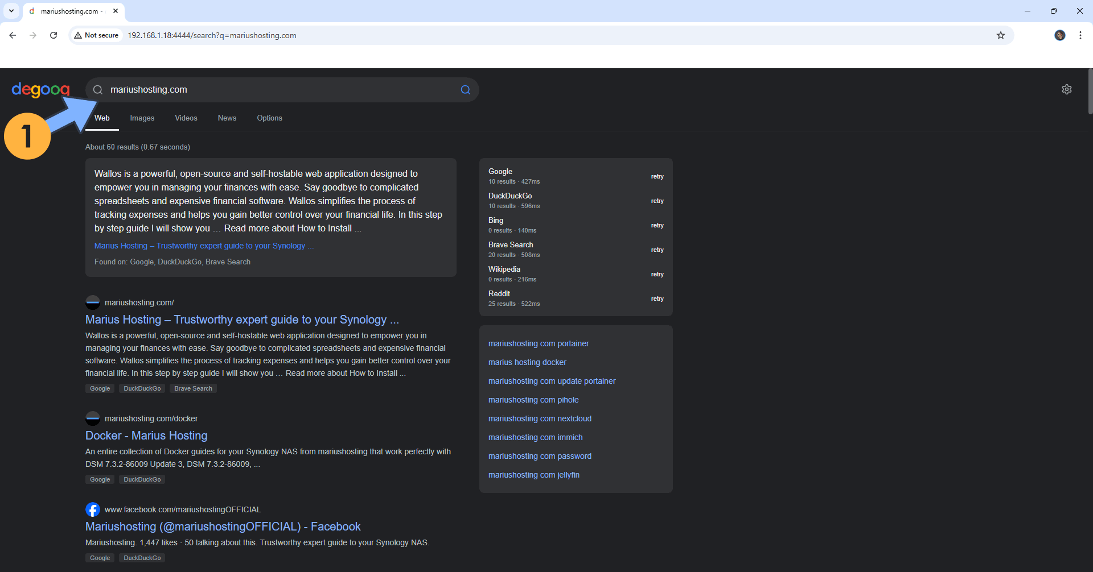Retry the Bing engine search
The height and width of the screenshot is (572, 1093).
pos(657,226)
